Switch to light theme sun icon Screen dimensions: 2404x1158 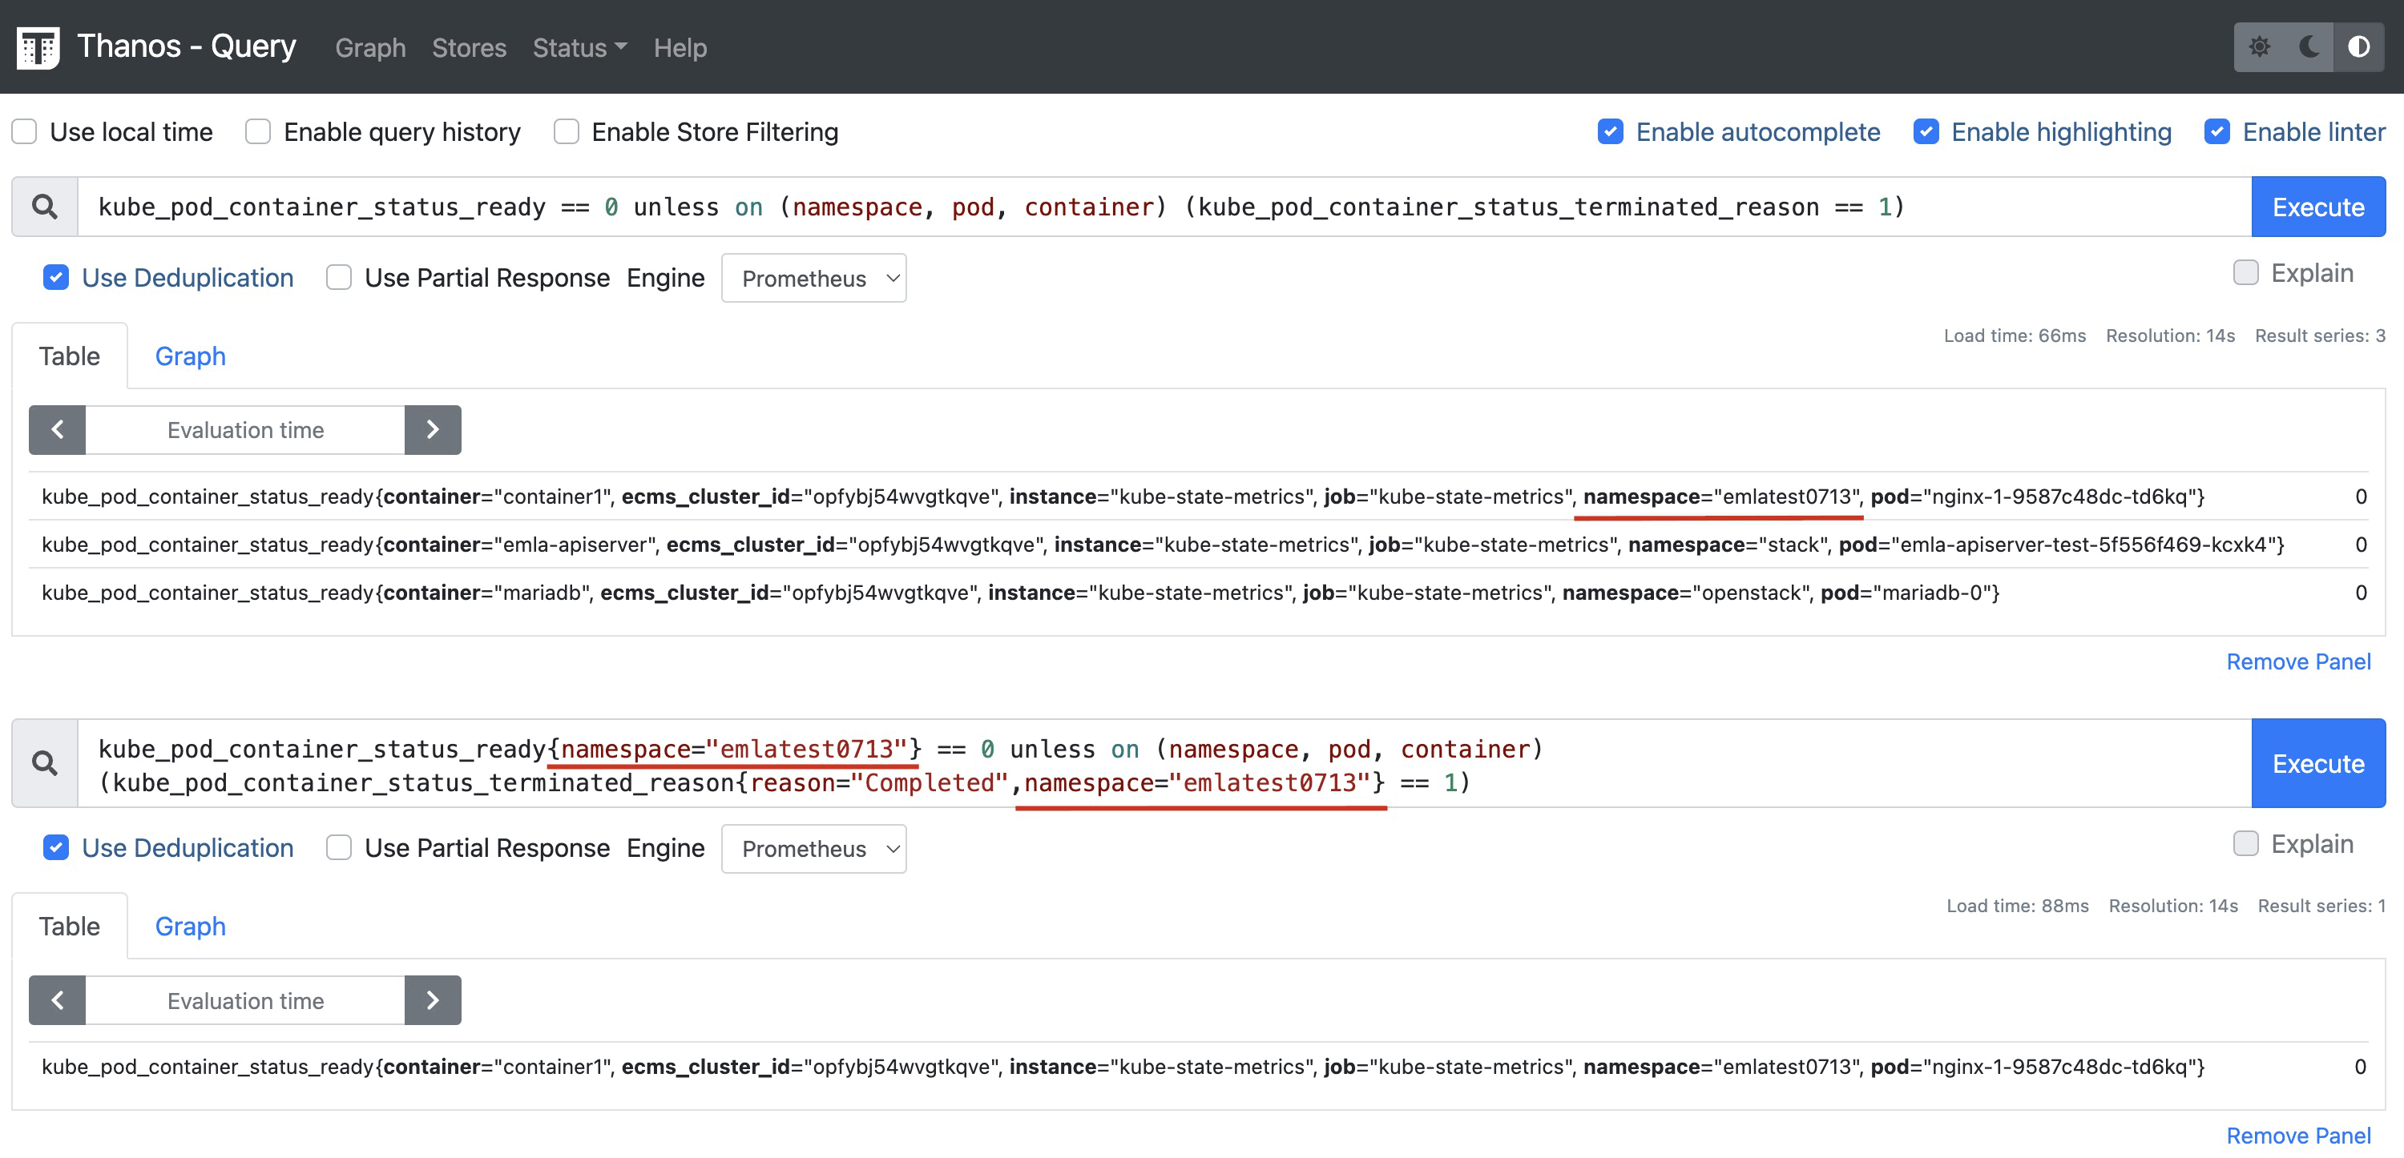2259,46
